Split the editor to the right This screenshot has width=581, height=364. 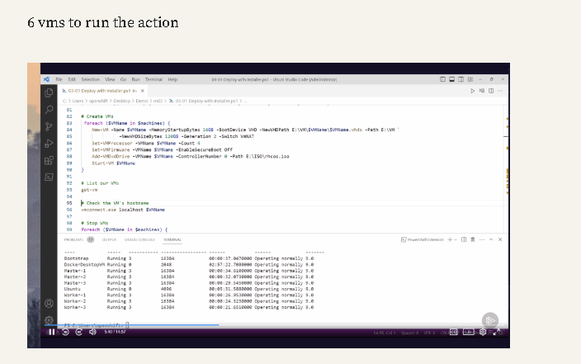[x=491, y=91]
